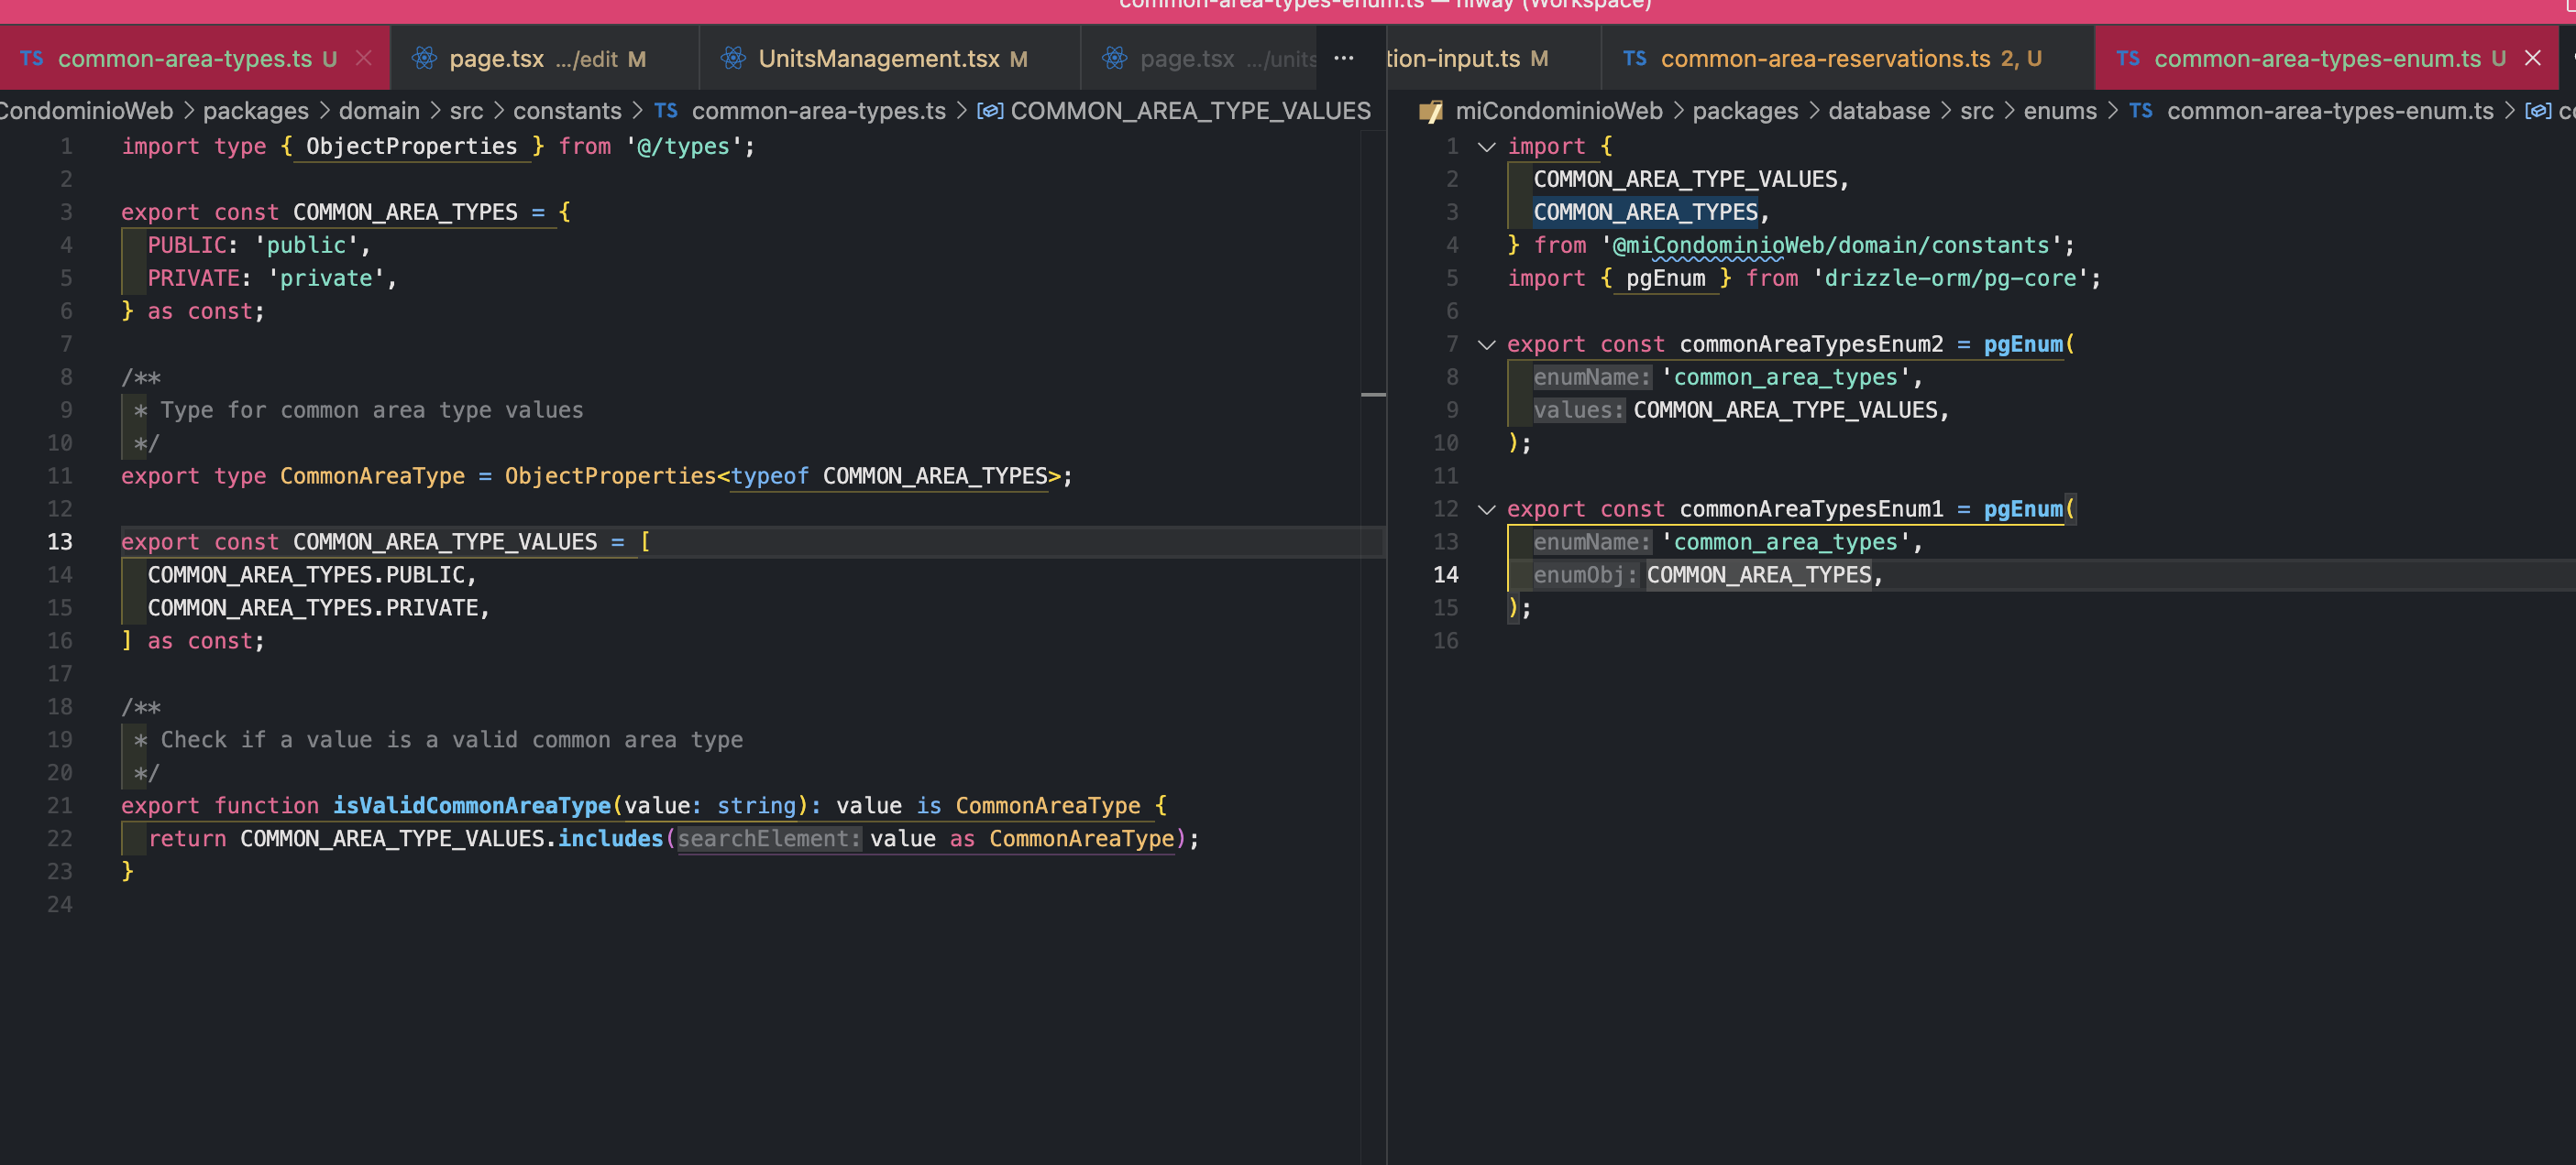Switch to common-area-reservations.ts tab
Image resolution: width=2576 pixels, height=1165 pixels.
tap(1825, 58)
